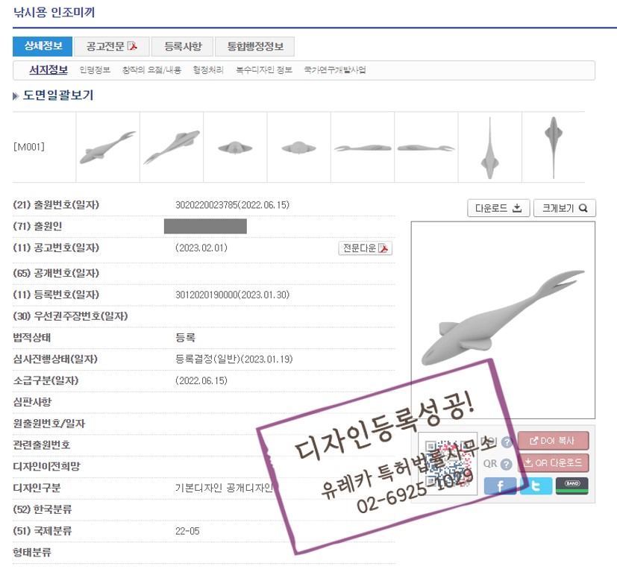The width and height of the screenshot is (617, 581).
Task: Open 국가연구개발사업 sub-menu link
Action: [335, 70]
